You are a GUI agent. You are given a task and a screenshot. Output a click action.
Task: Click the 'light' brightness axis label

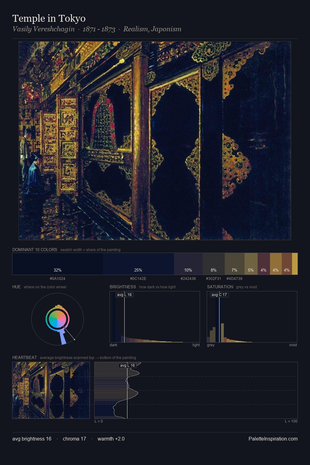click(196, 345)
